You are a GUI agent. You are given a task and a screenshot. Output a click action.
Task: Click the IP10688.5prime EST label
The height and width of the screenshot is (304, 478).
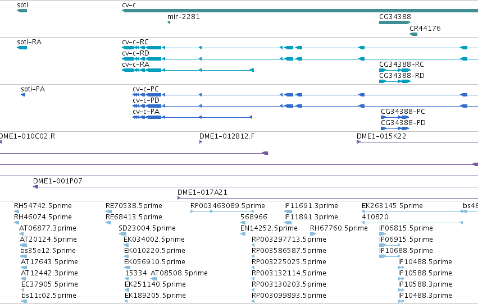tap(406, 251)
